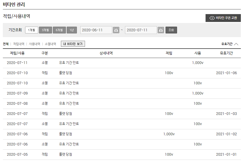Screen dimensions: 244x163
Task: Select the 1개월 period button
Action: [x=32, y=30]
